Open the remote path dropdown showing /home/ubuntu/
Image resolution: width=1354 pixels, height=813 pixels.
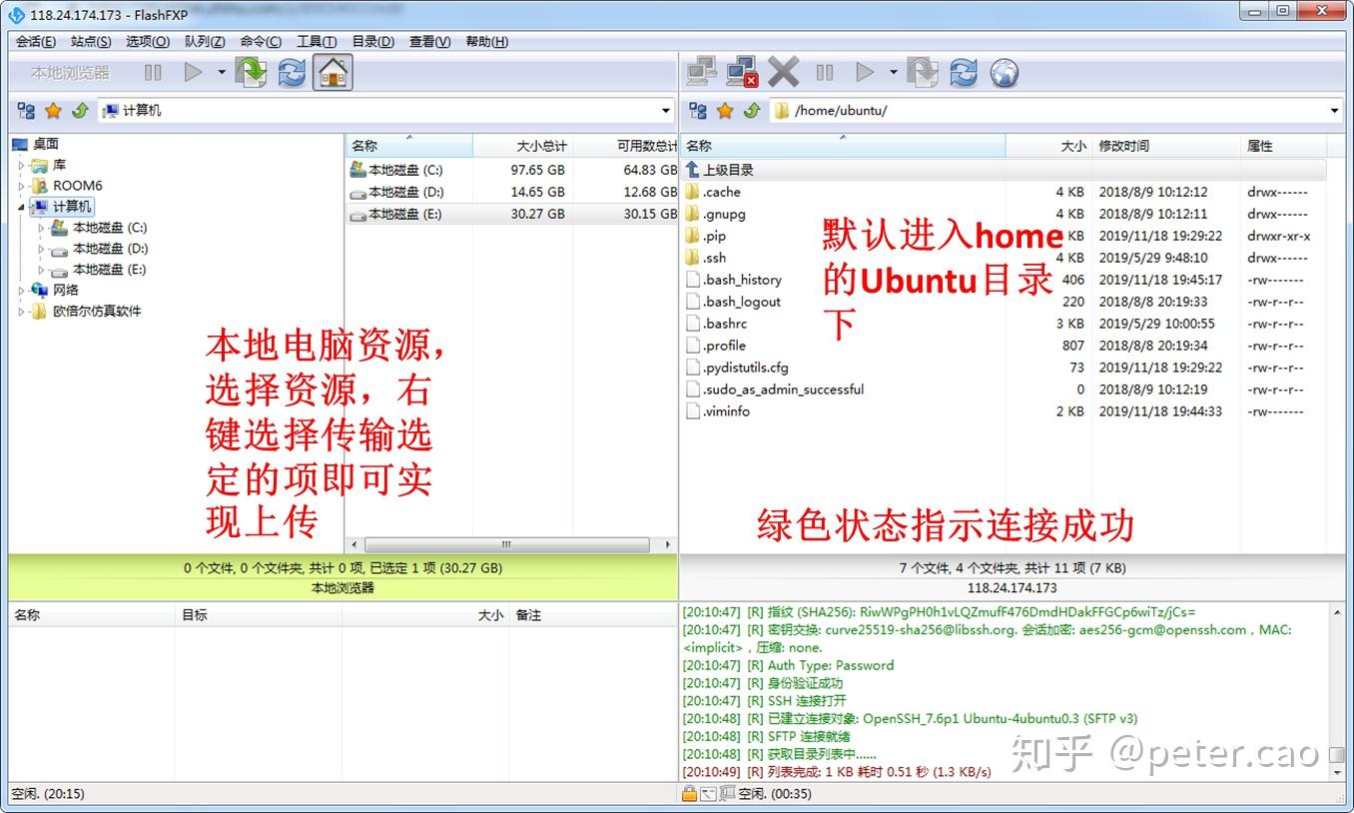1334,110
